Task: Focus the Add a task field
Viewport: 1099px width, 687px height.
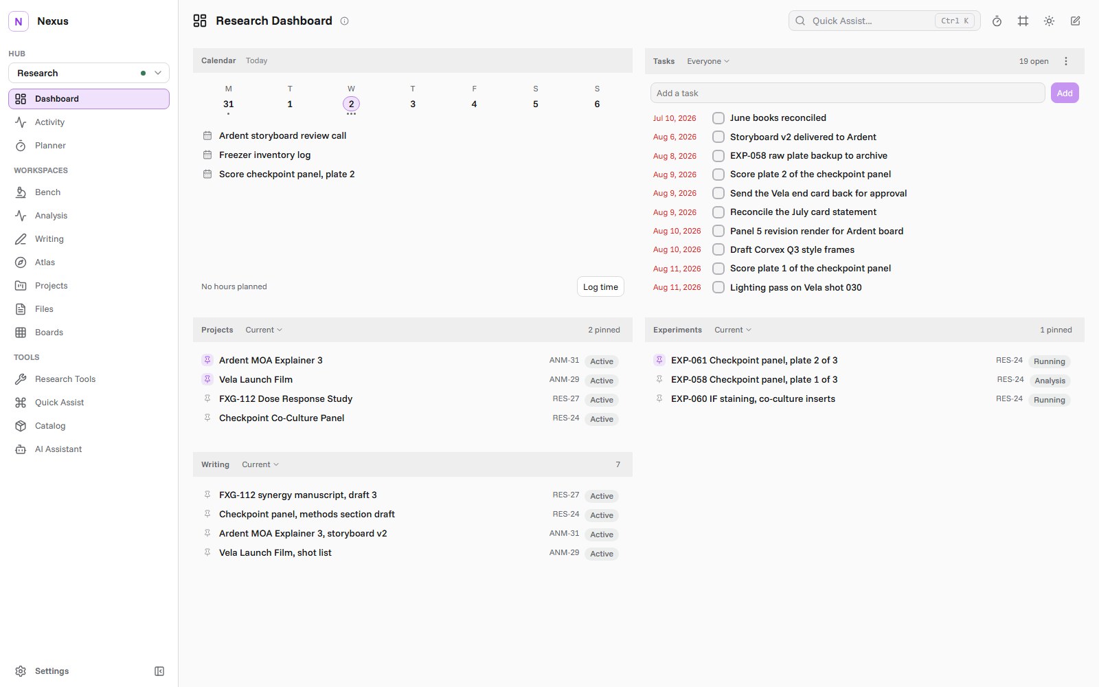Action: coord(848,93)
